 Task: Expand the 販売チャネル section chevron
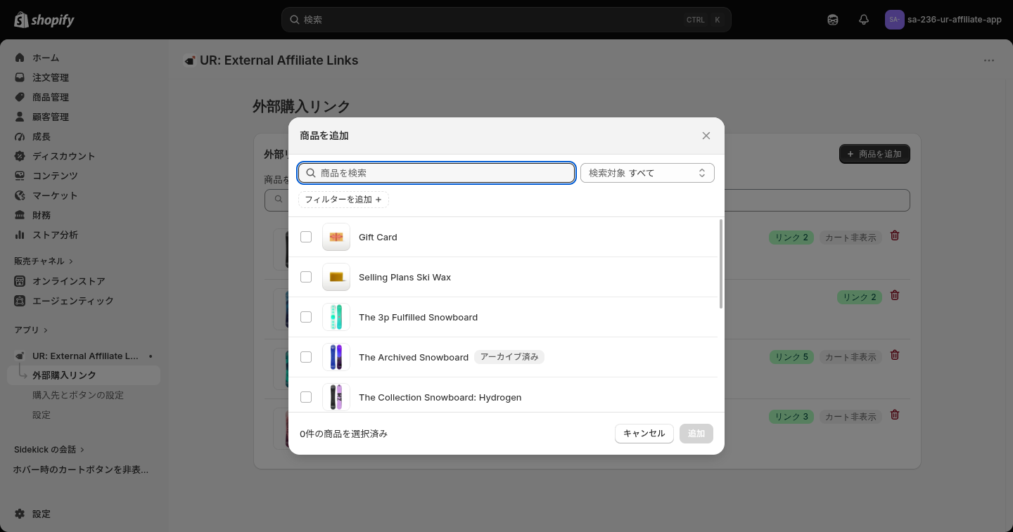point(71,261)
